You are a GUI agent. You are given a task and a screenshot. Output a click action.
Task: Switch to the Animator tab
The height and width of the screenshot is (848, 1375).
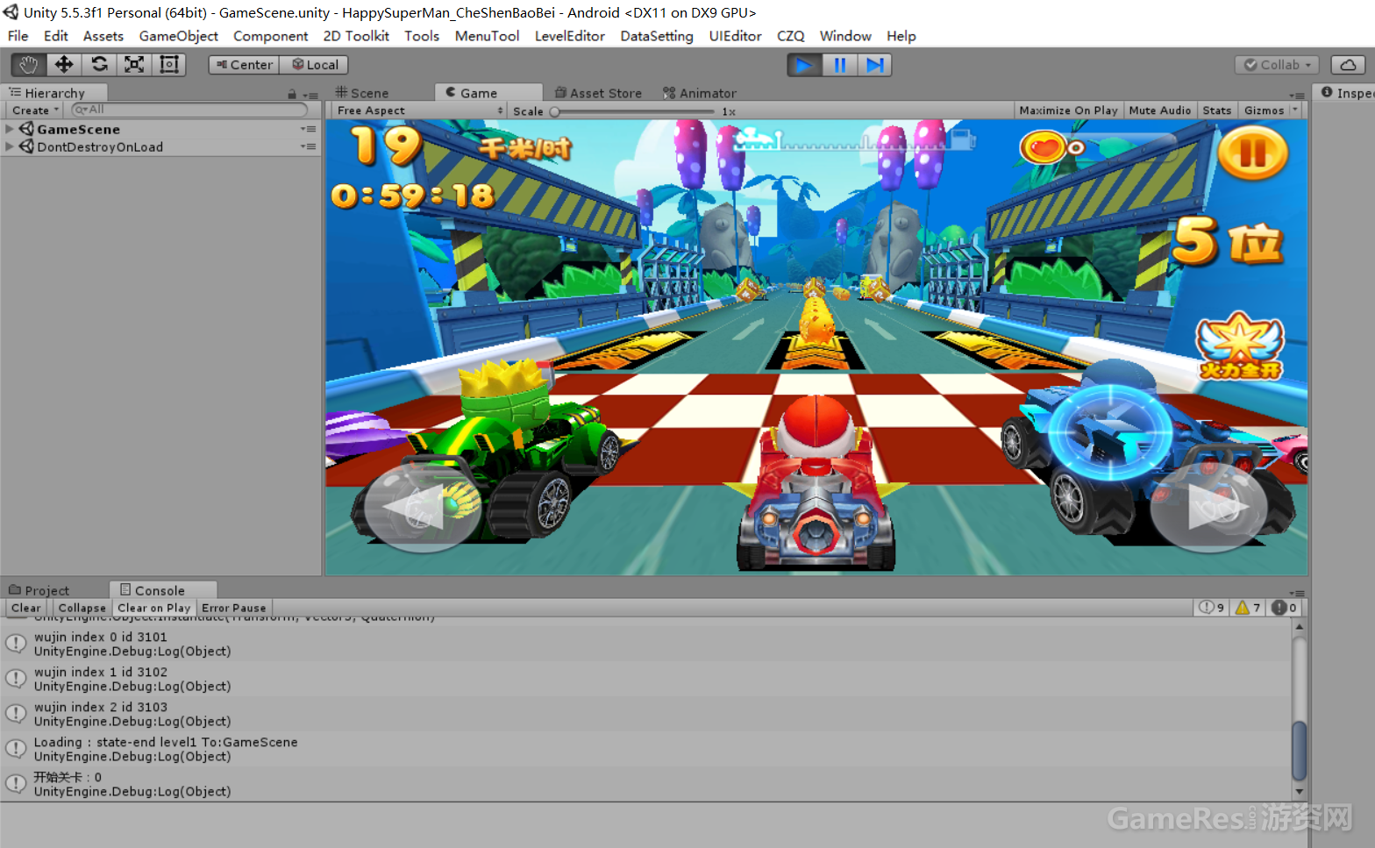pyautogui.click(x=699, y=93)
